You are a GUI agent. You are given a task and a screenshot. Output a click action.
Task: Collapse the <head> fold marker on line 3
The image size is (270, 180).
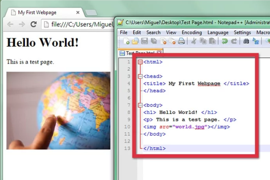point(140,76)
